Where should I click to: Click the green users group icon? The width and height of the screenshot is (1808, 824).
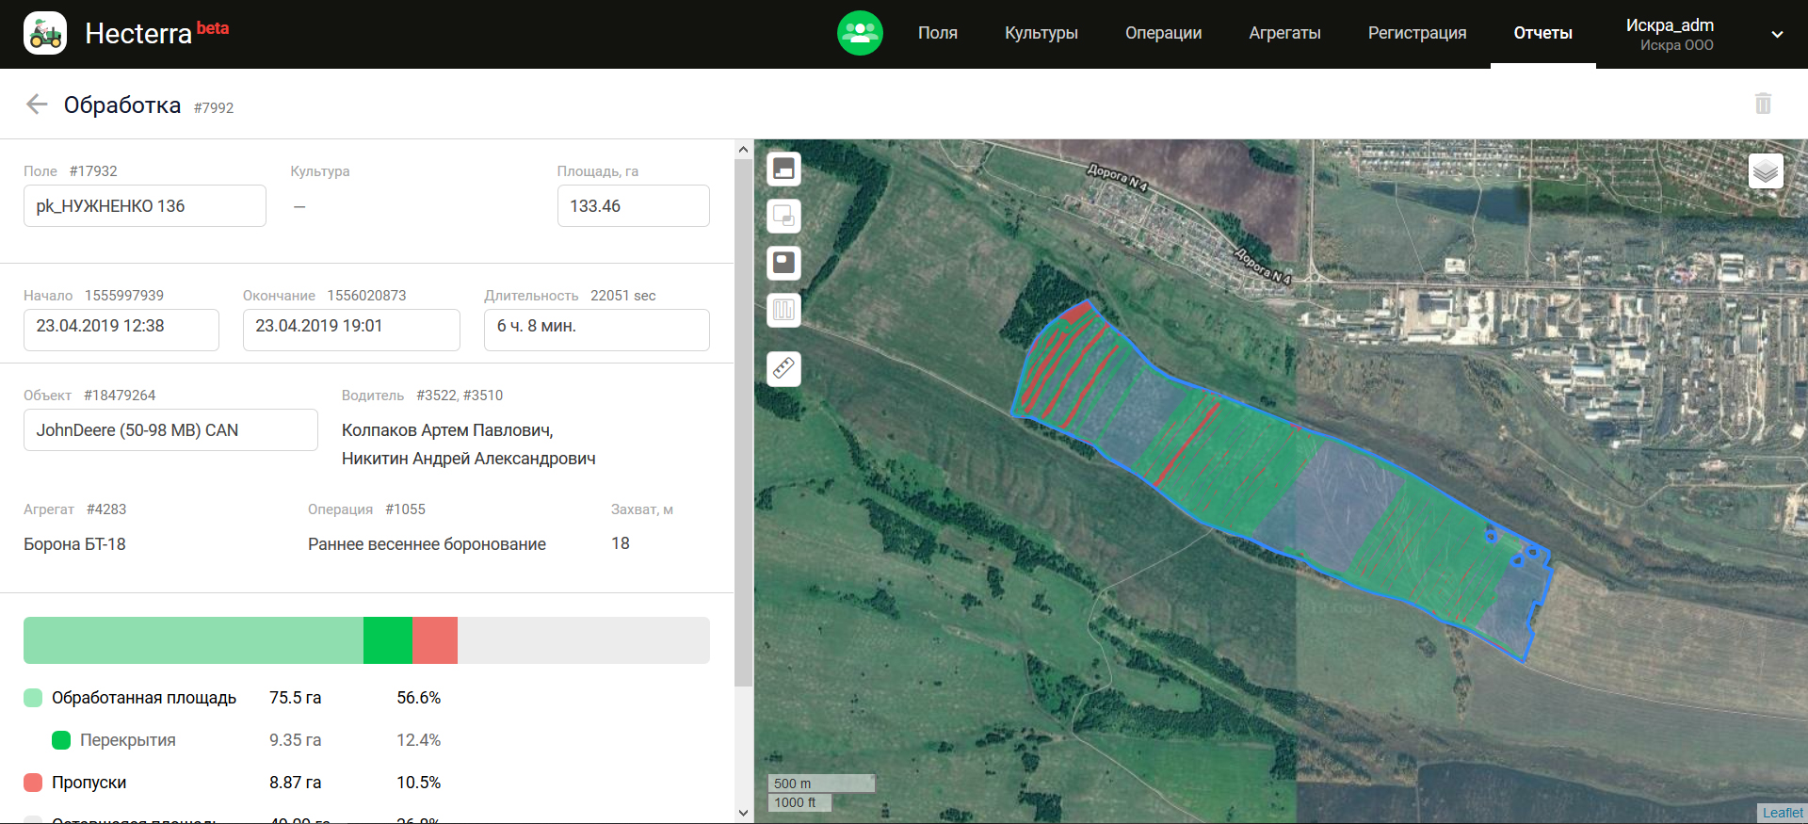(860, 33)
